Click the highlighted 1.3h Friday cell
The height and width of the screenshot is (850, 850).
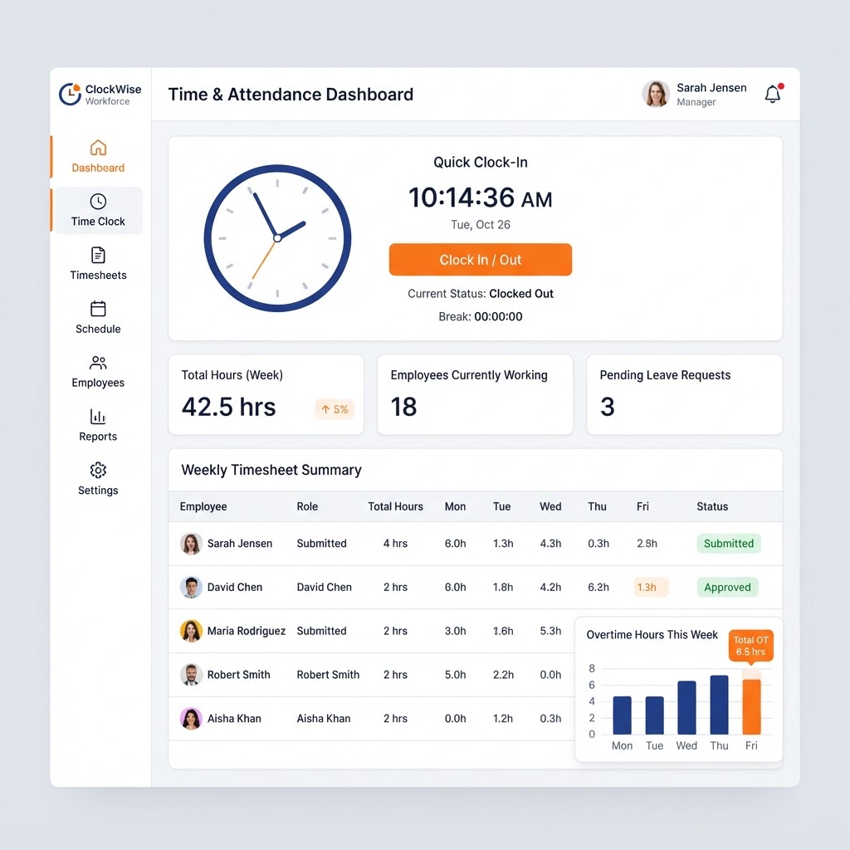click(651, 588)
